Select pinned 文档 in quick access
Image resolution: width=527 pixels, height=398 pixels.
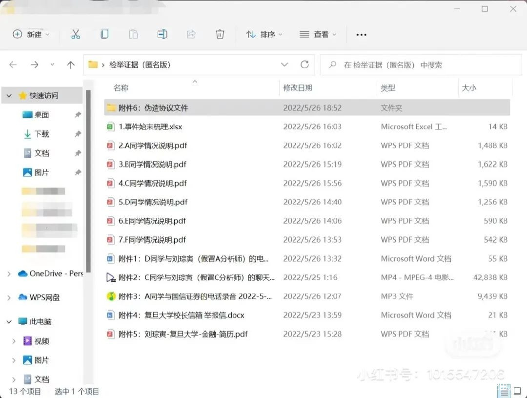[41, 153]
